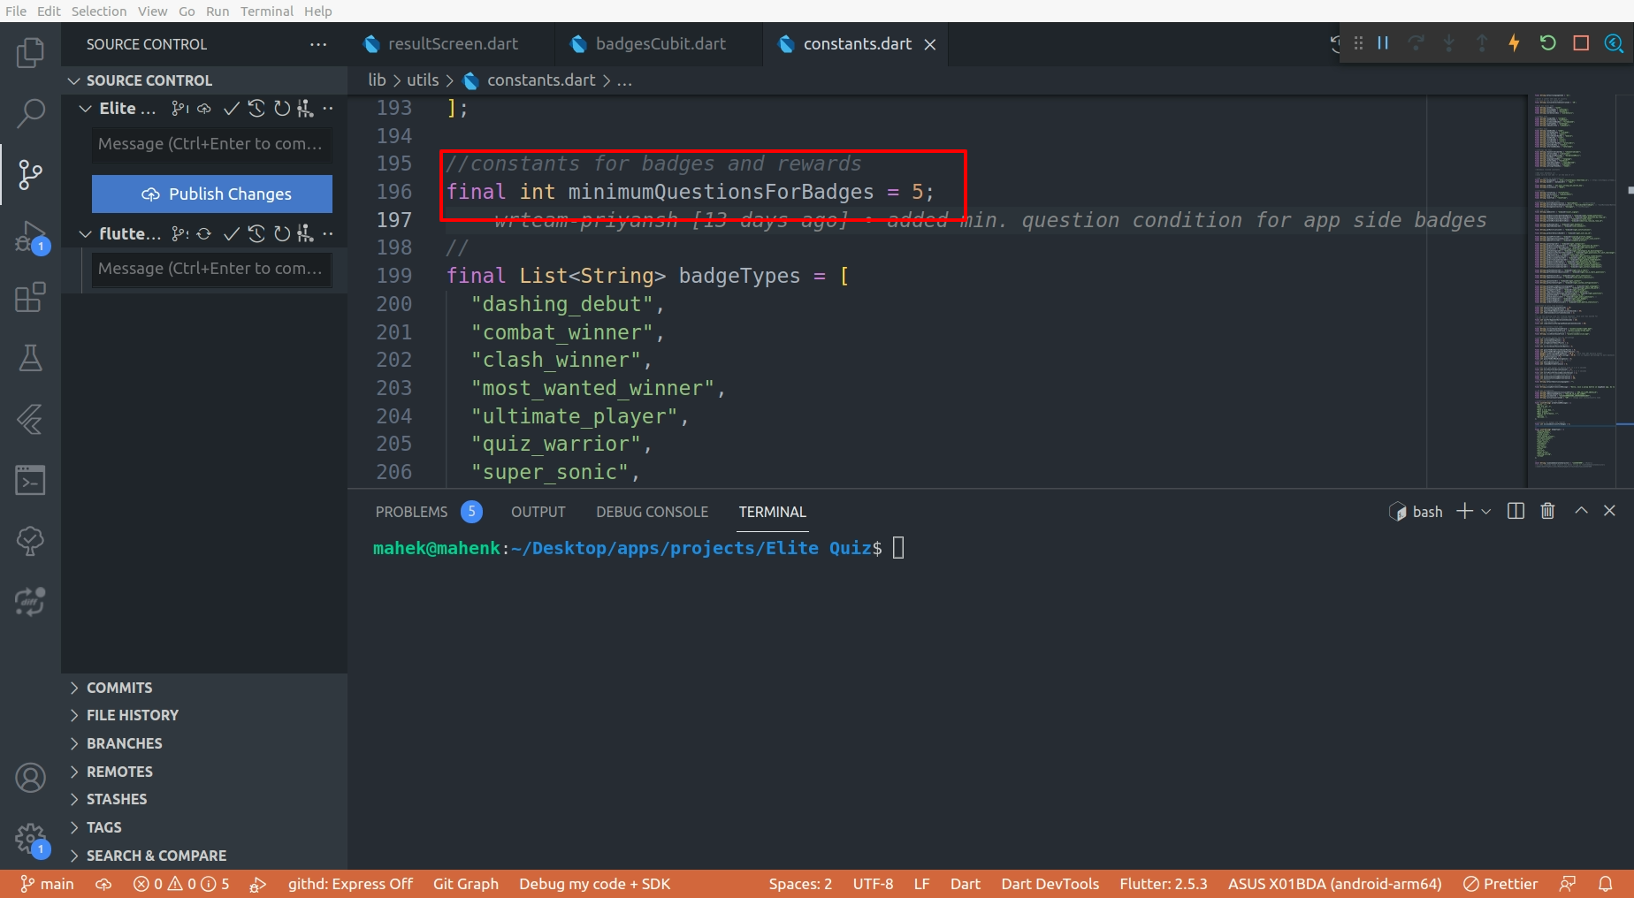Viewport: 1634px width, 898px height.
Task: Split the terminal panel
Action: (x=1516, y=511)
